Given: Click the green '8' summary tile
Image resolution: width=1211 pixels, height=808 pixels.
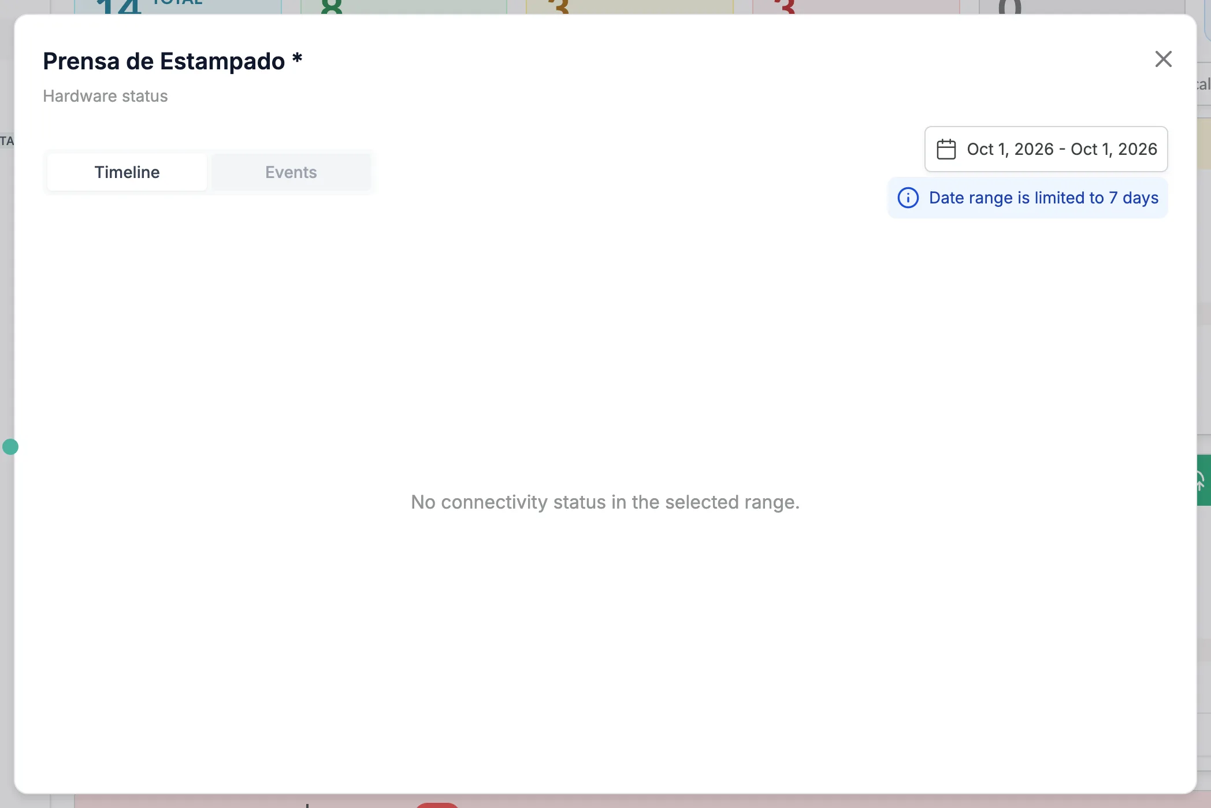Looking at the screenshot, I should click(x=403, y=7).
